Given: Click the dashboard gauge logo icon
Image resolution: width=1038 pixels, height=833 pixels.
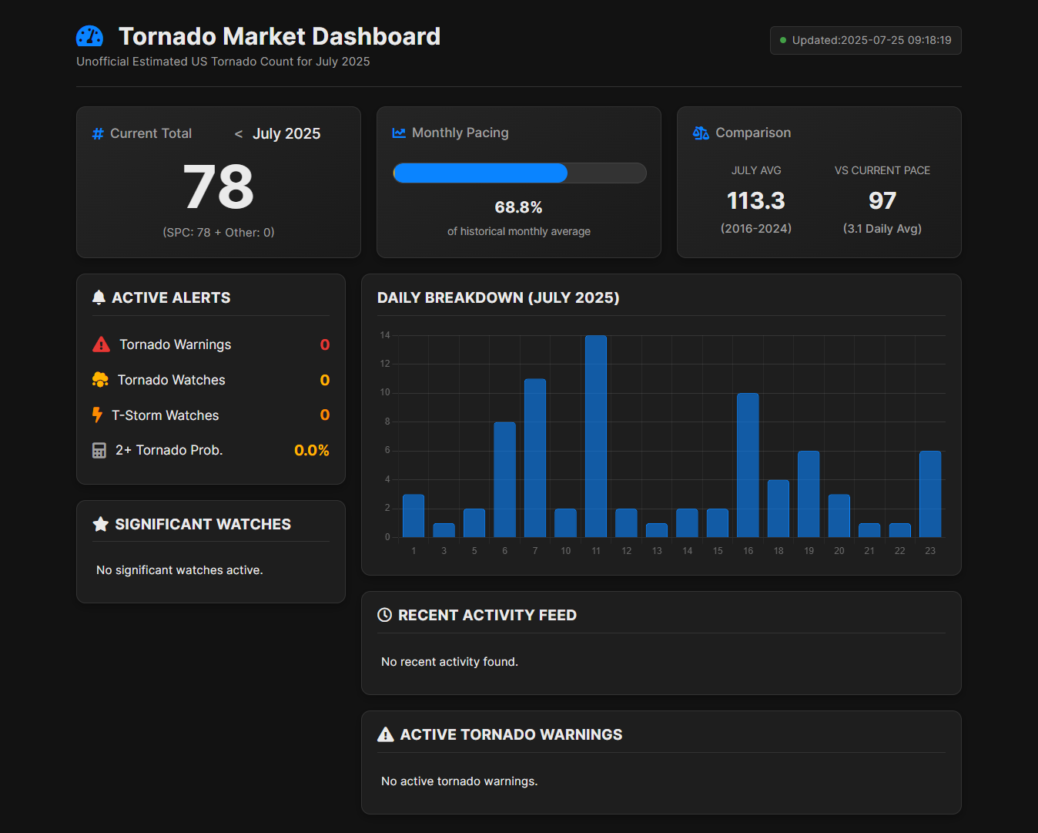Looking at the screenshot, I should click(89, 36).
